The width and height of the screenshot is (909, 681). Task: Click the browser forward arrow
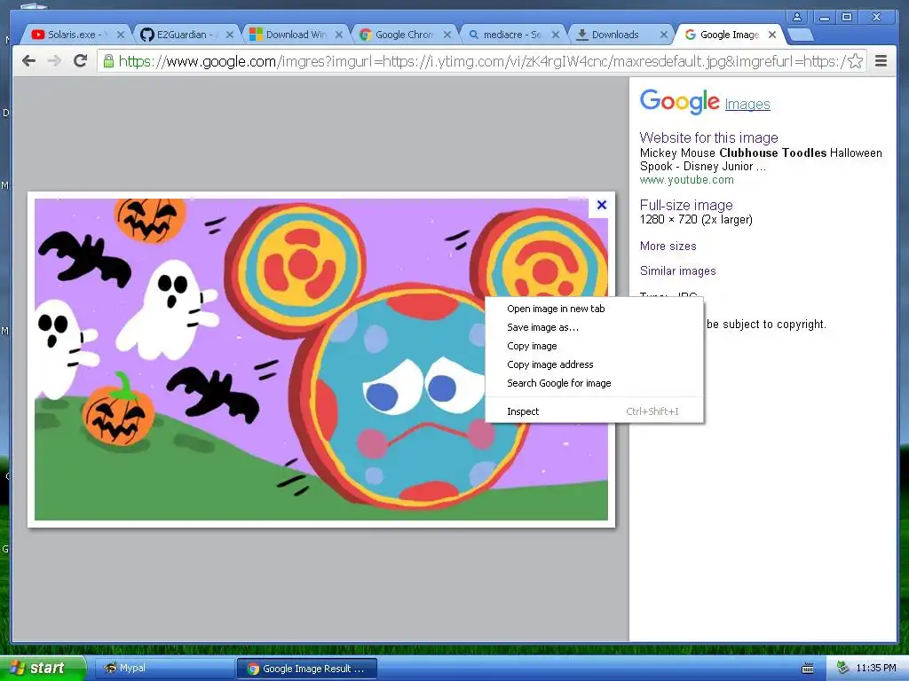pyautogui.click(x=54, y=61)
